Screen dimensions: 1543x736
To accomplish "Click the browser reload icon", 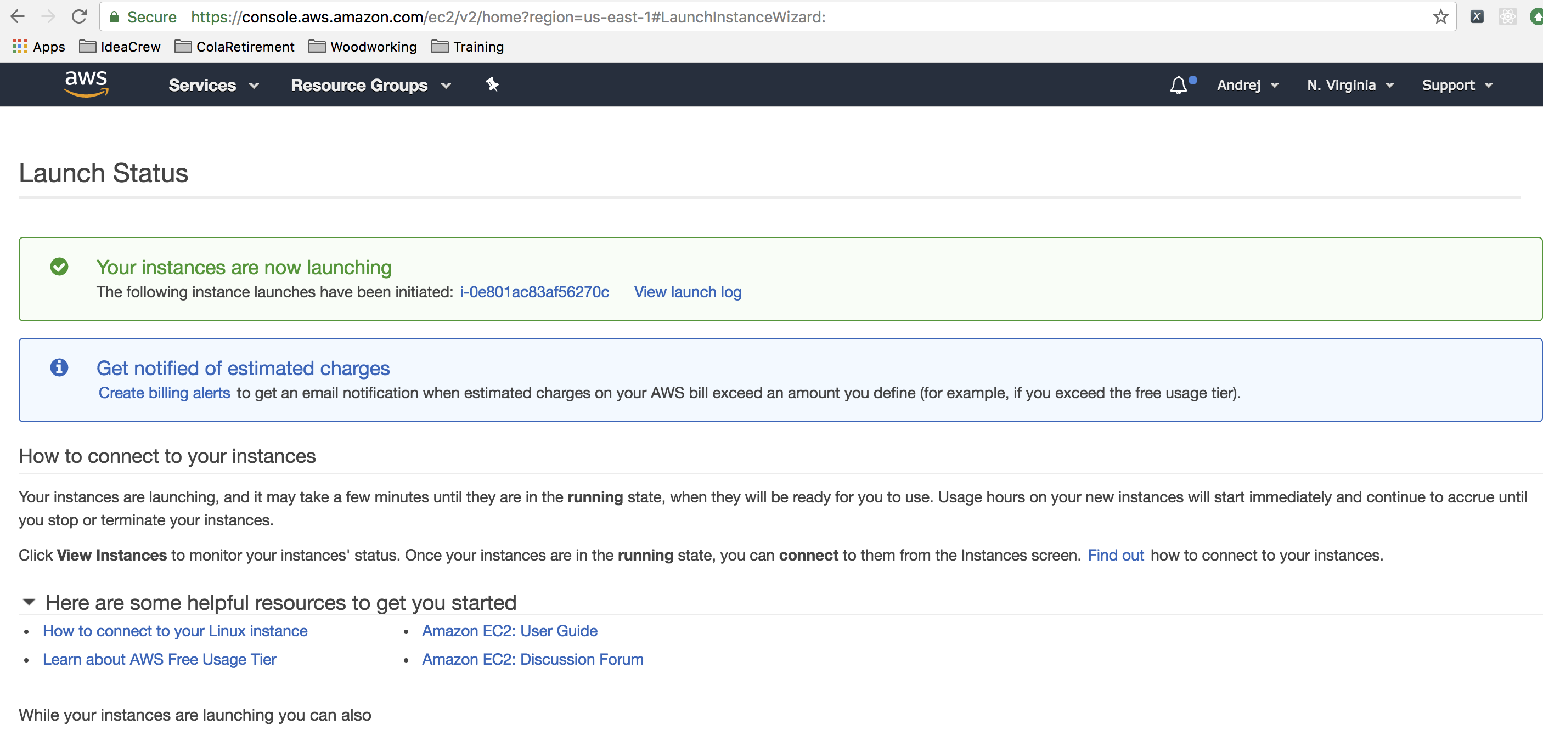I will click(x=79, y=17).
